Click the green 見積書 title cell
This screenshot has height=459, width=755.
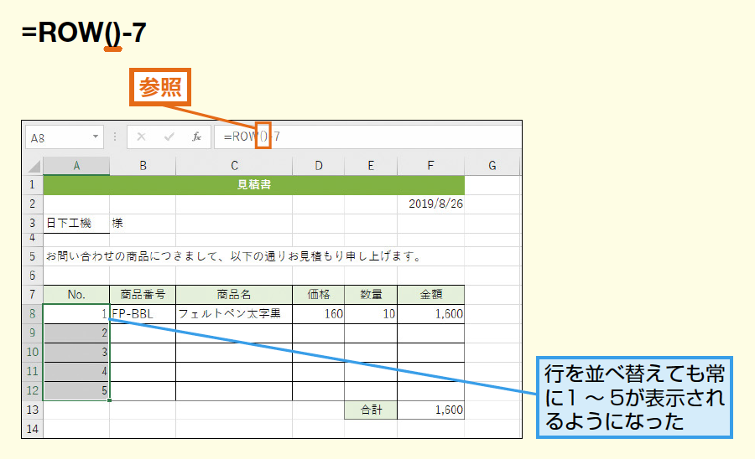253,185
